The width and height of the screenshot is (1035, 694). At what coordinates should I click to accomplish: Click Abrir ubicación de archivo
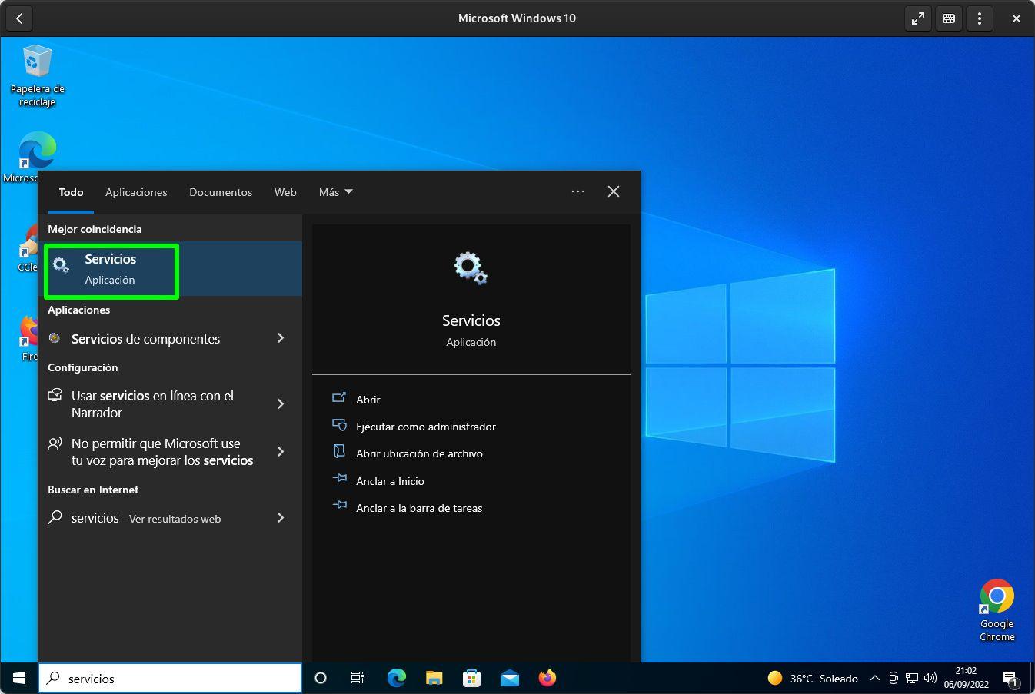[x=419, y=453]
